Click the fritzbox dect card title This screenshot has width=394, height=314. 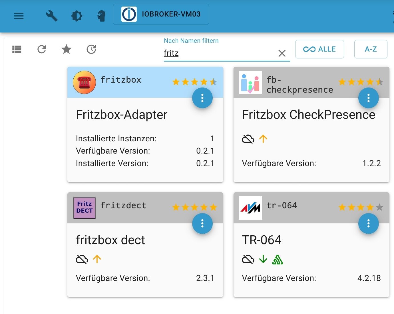click(x=110, y=240)
